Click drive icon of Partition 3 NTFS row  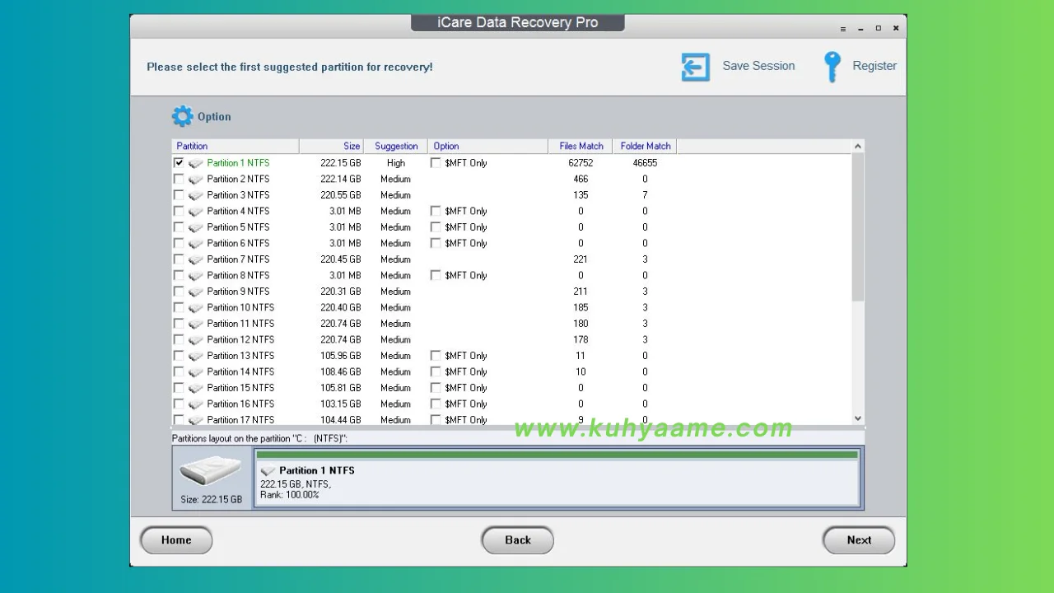tap(195, 195)
